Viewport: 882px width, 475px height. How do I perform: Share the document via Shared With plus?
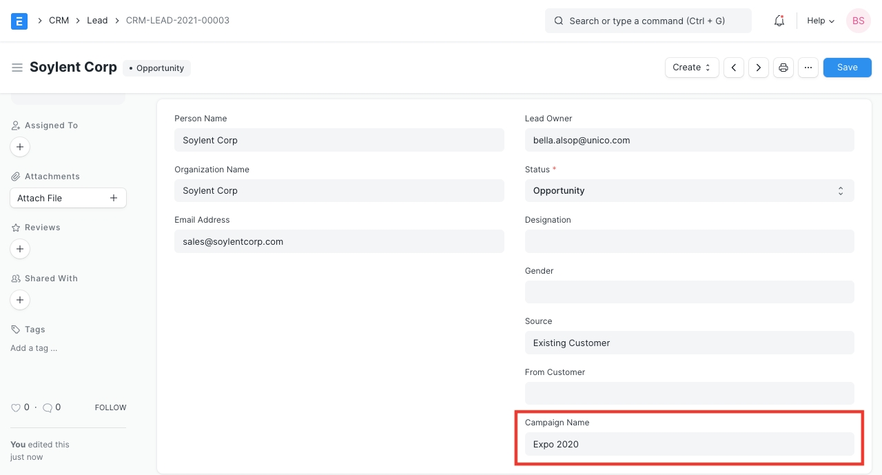(20, 300)
